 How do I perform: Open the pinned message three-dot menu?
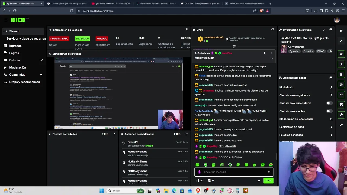(x=272, y=53)
